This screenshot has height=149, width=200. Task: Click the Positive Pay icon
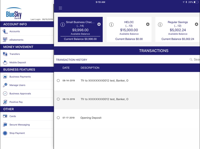[5, 102]
